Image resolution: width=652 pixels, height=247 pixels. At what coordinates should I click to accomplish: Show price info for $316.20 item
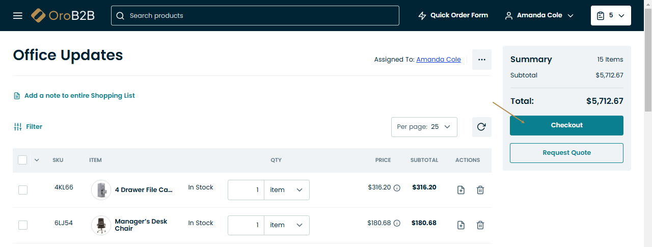pos(397,188)
